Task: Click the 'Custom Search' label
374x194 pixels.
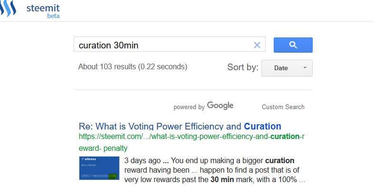Action: (283, 107)
